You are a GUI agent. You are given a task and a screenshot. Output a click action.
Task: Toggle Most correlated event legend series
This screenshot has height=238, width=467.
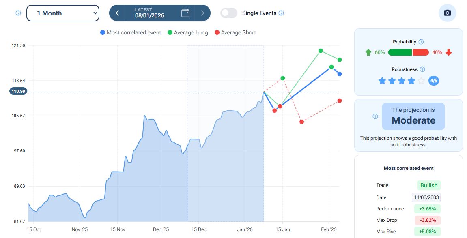click(130, 32)
